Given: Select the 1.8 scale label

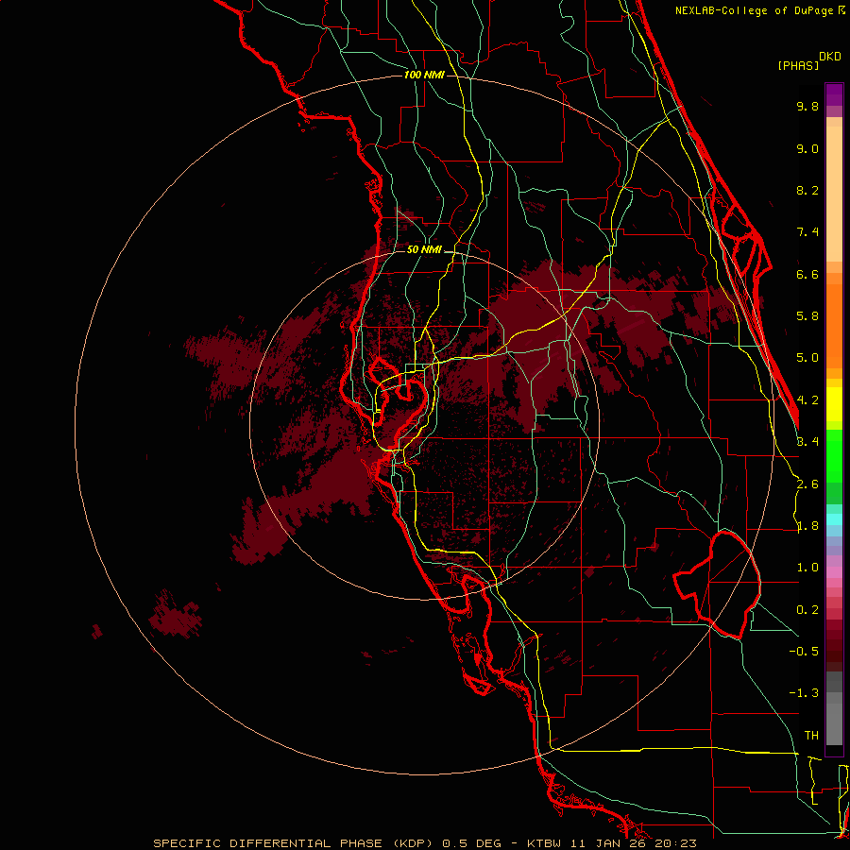Looking at the screenshot, I should (807, 526).
